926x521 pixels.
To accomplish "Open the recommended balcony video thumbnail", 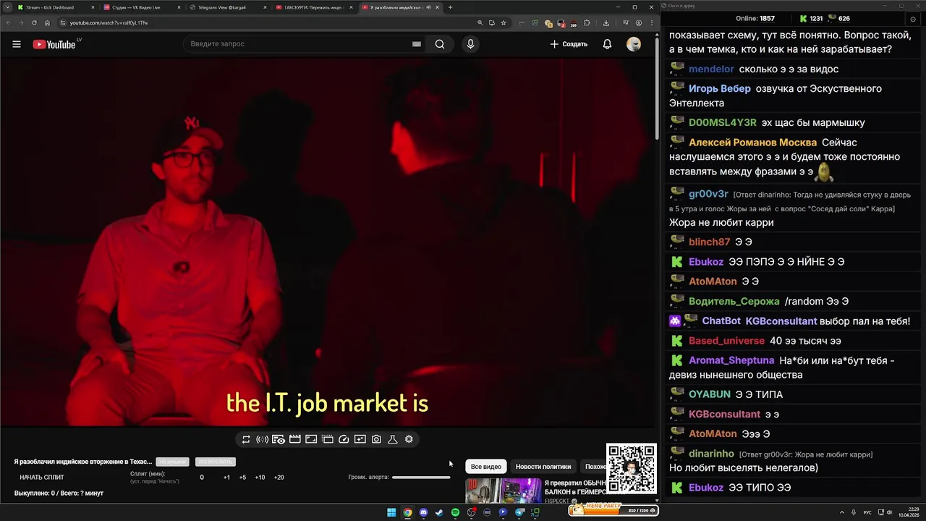I will (x=503, y=491).
